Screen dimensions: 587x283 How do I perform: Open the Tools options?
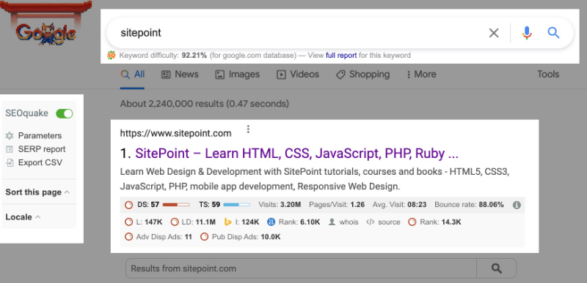548,74
